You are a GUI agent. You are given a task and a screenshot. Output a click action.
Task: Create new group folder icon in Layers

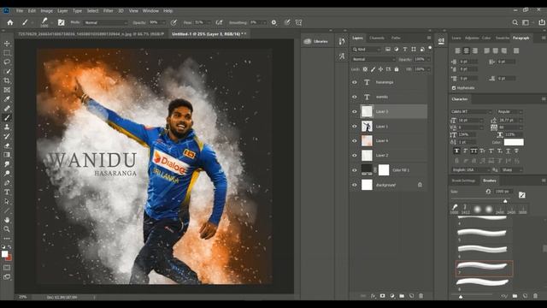click(402, 296)
